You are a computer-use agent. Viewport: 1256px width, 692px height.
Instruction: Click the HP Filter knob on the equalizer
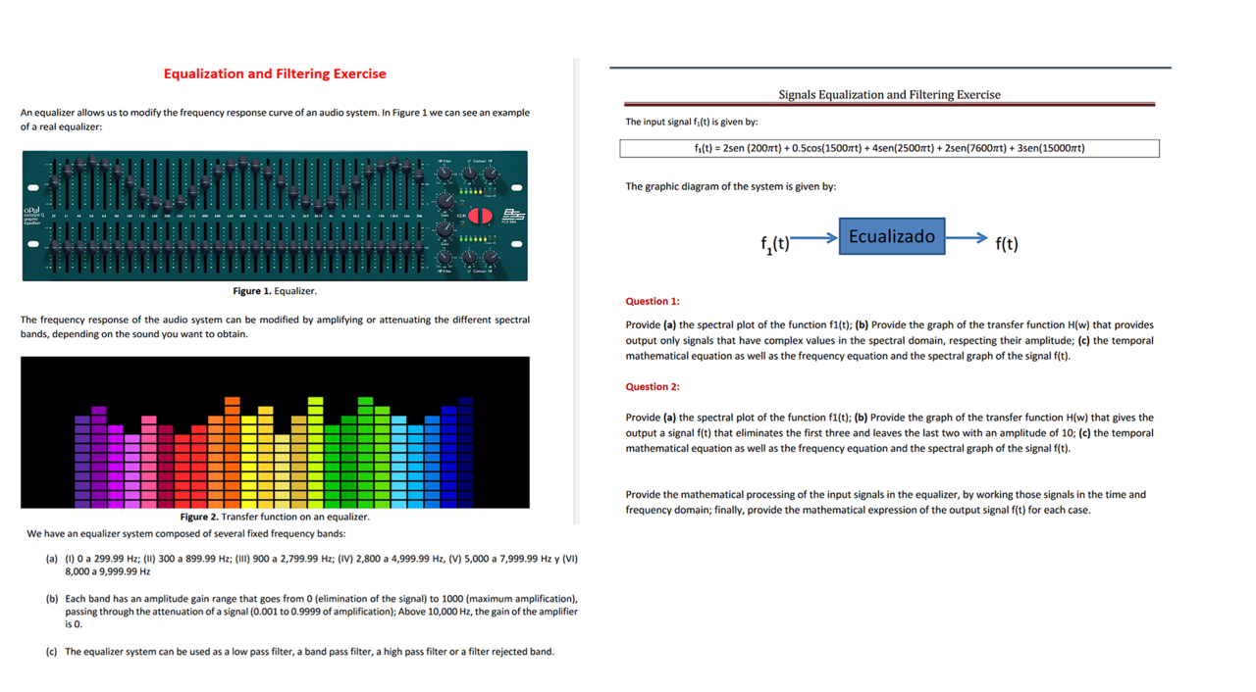(x=445, y=173)
